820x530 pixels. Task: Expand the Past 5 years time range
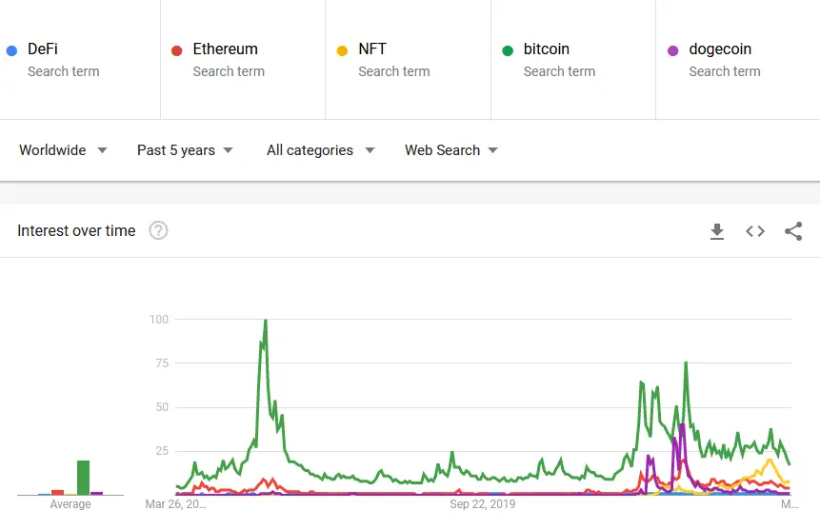(185, 150)
